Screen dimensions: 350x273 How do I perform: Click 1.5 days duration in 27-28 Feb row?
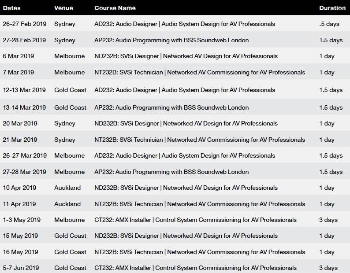(x=331, y=41)
